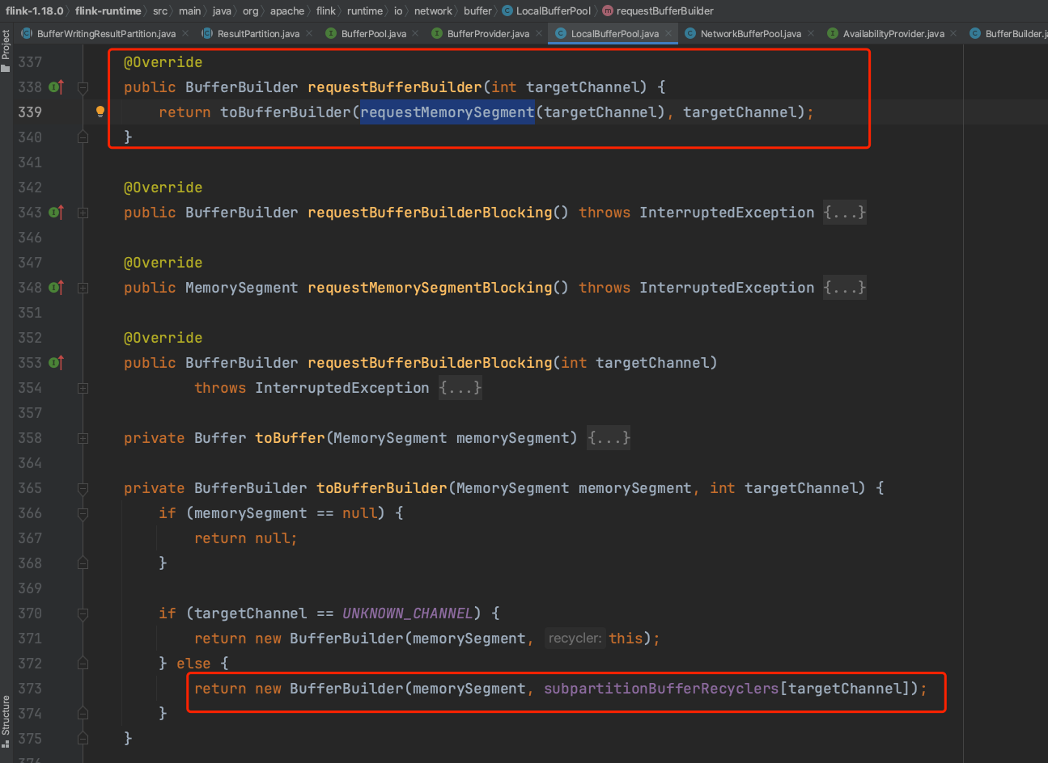Expand folded requestBufferBuilderBlocking at line 343

[x=83, y=213]
